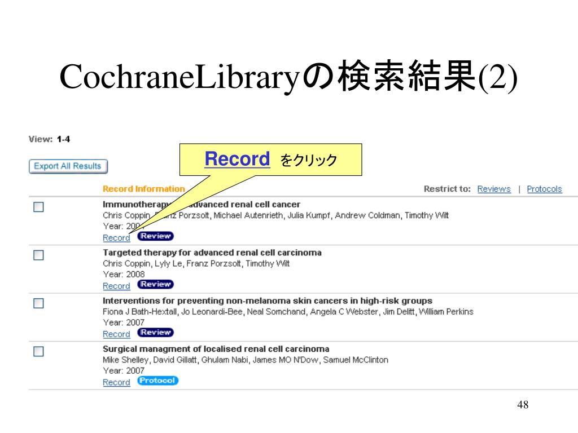Click the authors line starting 'Fiona J Bath-Hextall'

(288, 312)
